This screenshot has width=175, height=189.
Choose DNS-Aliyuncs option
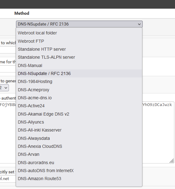79,122
